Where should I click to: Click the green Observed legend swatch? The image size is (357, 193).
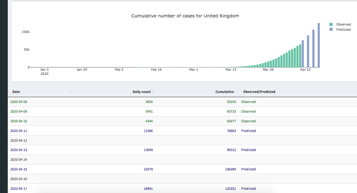point(331,25)
